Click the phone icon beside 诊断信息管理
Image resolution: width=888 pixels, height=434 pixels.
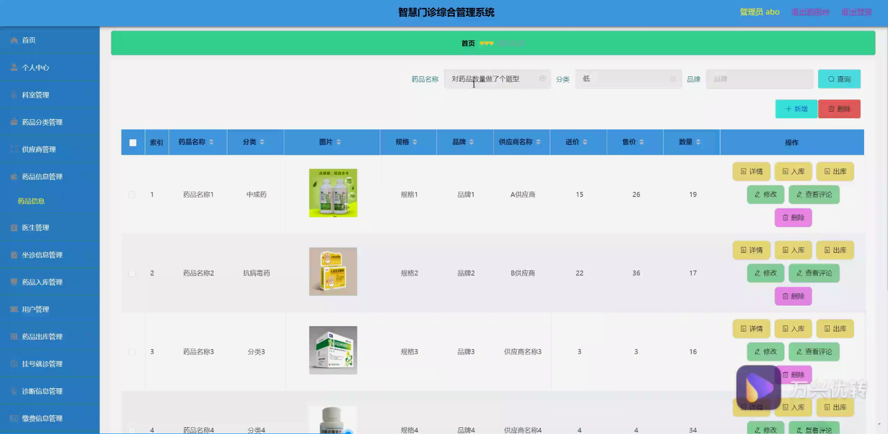pos(14,391)
